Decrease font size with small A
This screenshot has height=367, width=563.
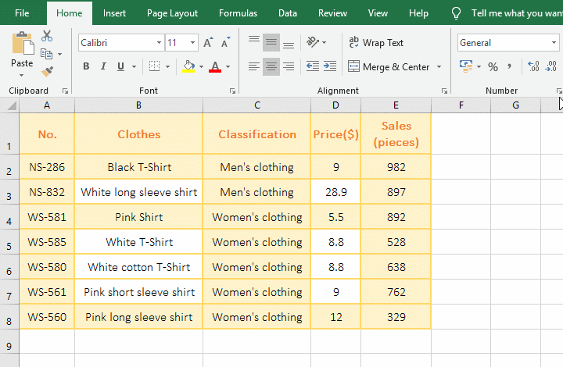[x=226, y=43]
